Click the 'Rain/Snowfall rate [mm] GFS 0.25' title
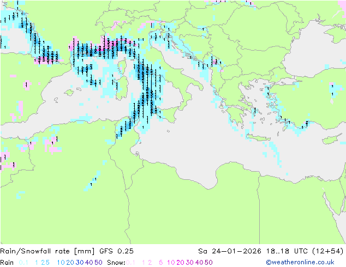 67,251
